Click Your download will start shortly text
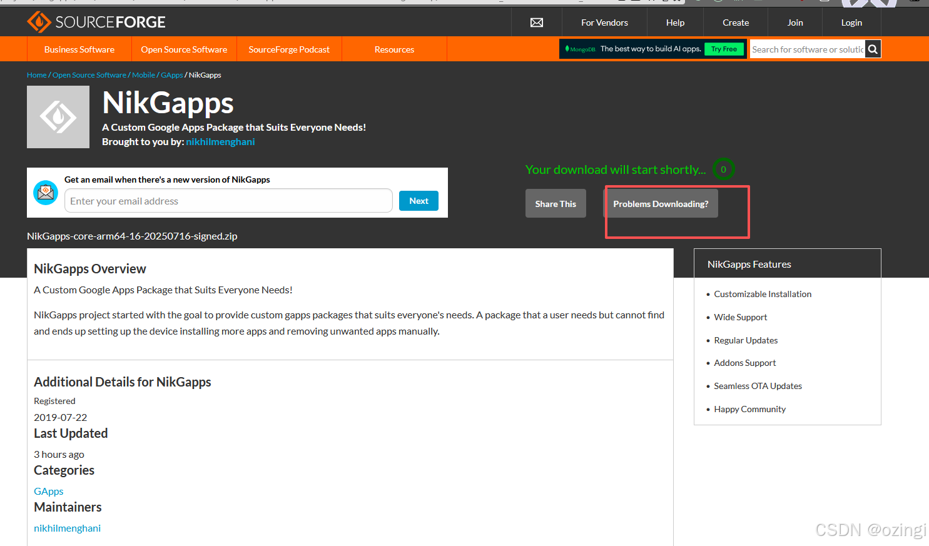The width and height of the screenshot is (929, 546). point(616,169)
